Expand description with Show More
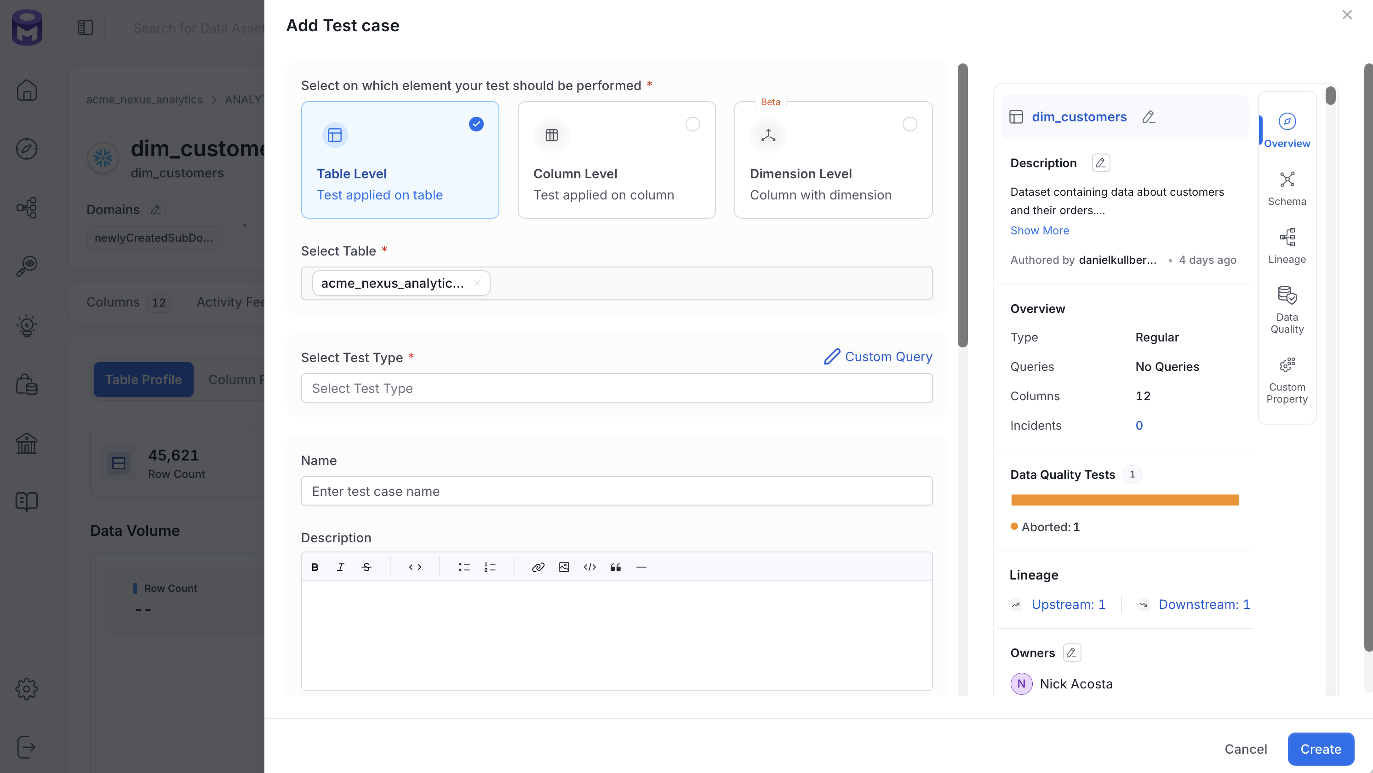 point(1039,230)
